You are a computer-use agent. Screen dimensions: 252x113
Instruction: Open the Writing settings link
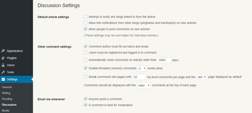pyautogui.click(x=6, y=93)
